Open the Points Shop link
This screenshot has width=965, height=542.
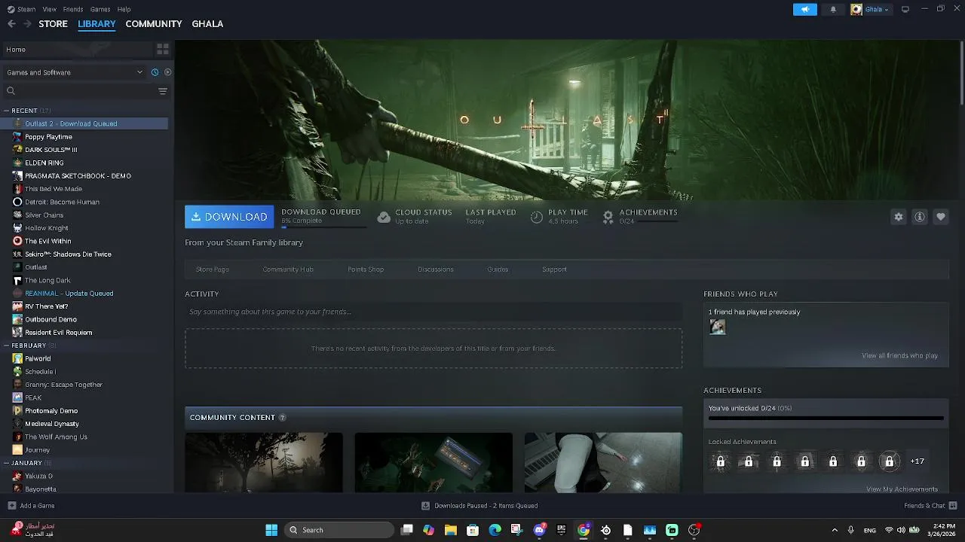(366, 269)
